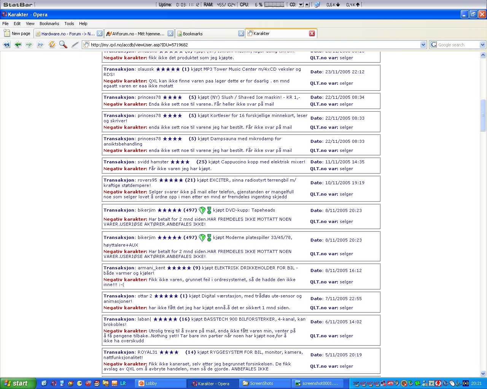The height and width of the screenshot is (389, 487).
Task: Close the Bookmarks tab
Action: [241, 33]
